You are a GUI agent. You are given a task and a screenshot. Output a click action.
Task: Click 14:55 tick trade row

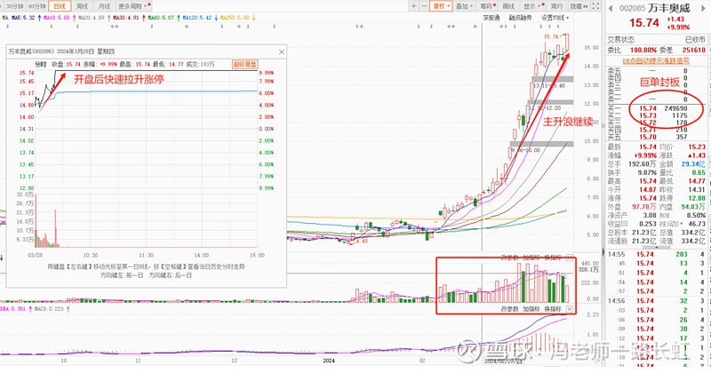(x=657, y=254)
